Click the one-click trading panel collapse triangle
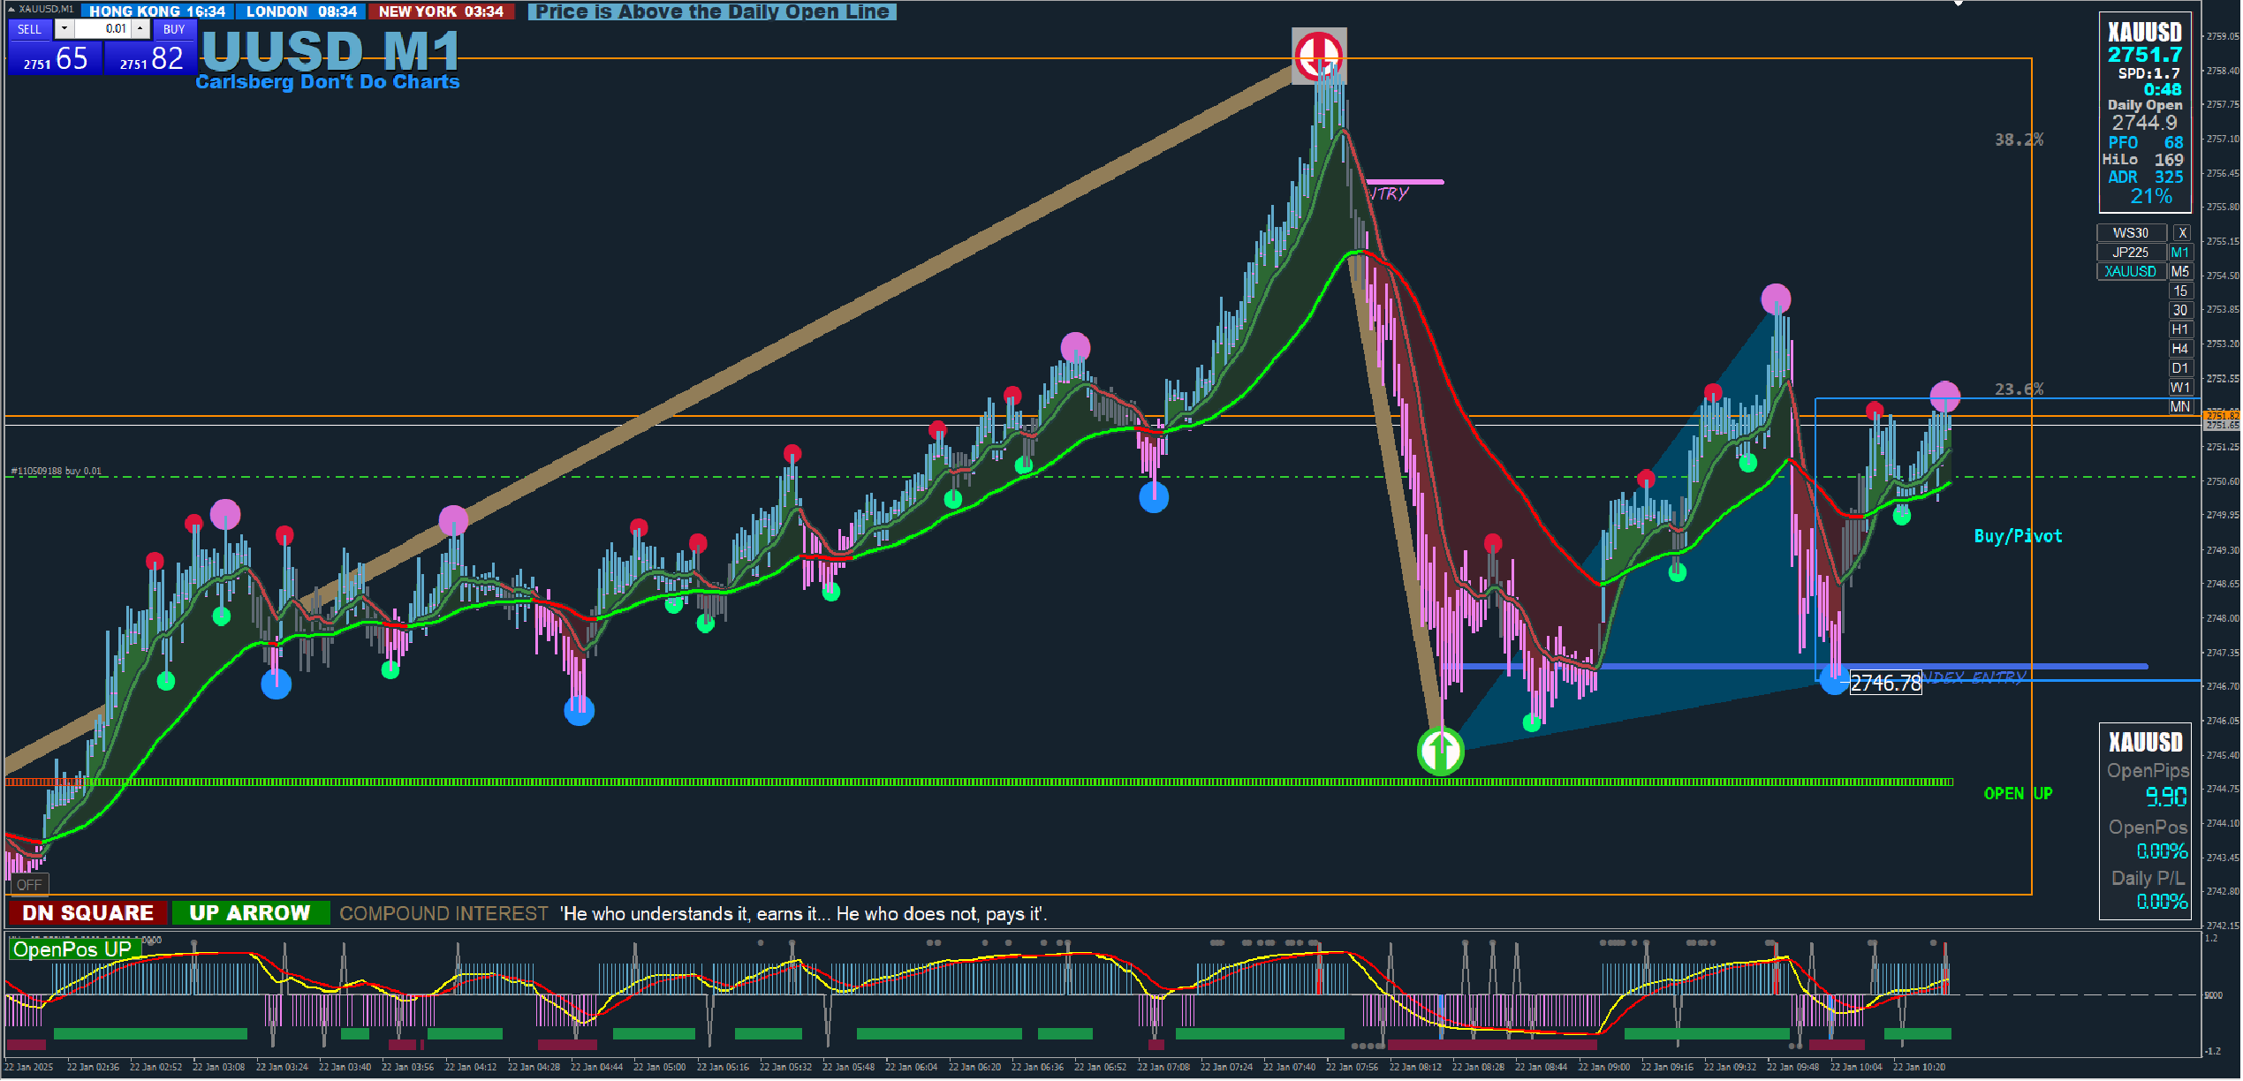The height and width of the screenshot is (1081, 2243). click(11, 9)
